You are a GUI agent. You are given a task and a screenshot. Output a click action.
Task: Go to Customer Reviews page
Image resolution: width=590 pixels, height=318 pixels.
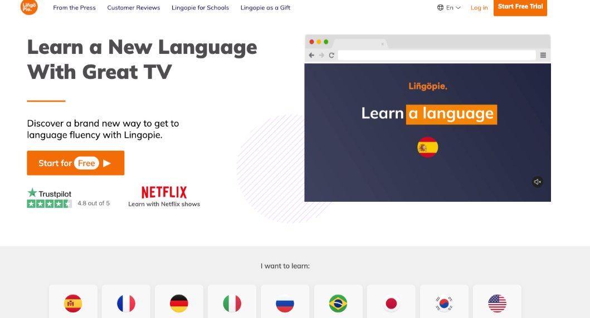pyautogui.click(x=134, y=8)
